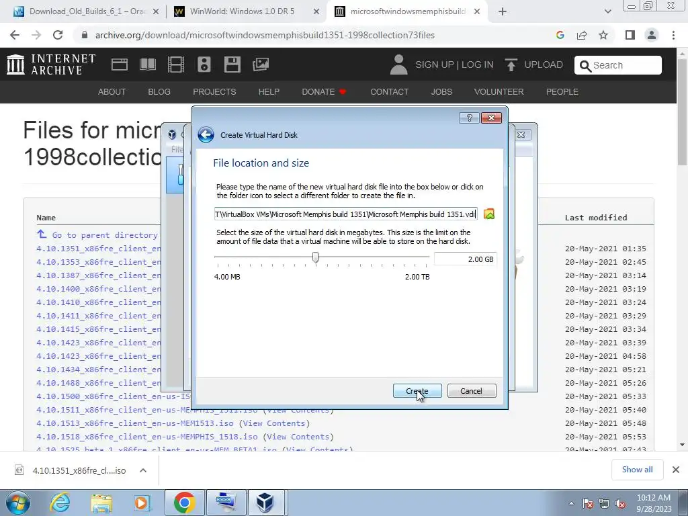Open the Internet Archive texts book icon
Image resolution: width=688 pixels, height=516 pixels.
click(147, 65)
